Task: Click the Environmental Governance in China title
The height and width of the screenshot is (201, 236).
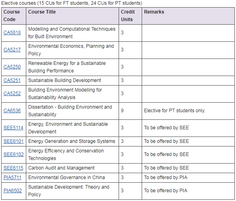Action: point(66,178)
